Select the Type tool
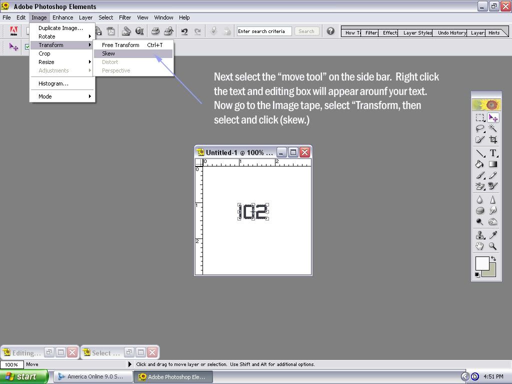This screenshot has width=512, height=384. 493,153
